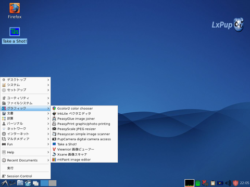Screen dimensions: 250x187
Task: Expand the 計算 submenu arrow
Action: click(x=48, y=118)
